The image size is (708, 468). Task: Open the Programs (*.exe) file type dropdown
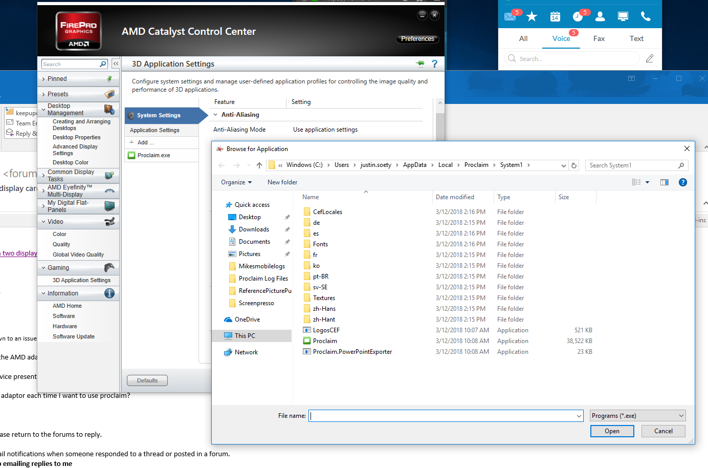[x=637, y=416]
